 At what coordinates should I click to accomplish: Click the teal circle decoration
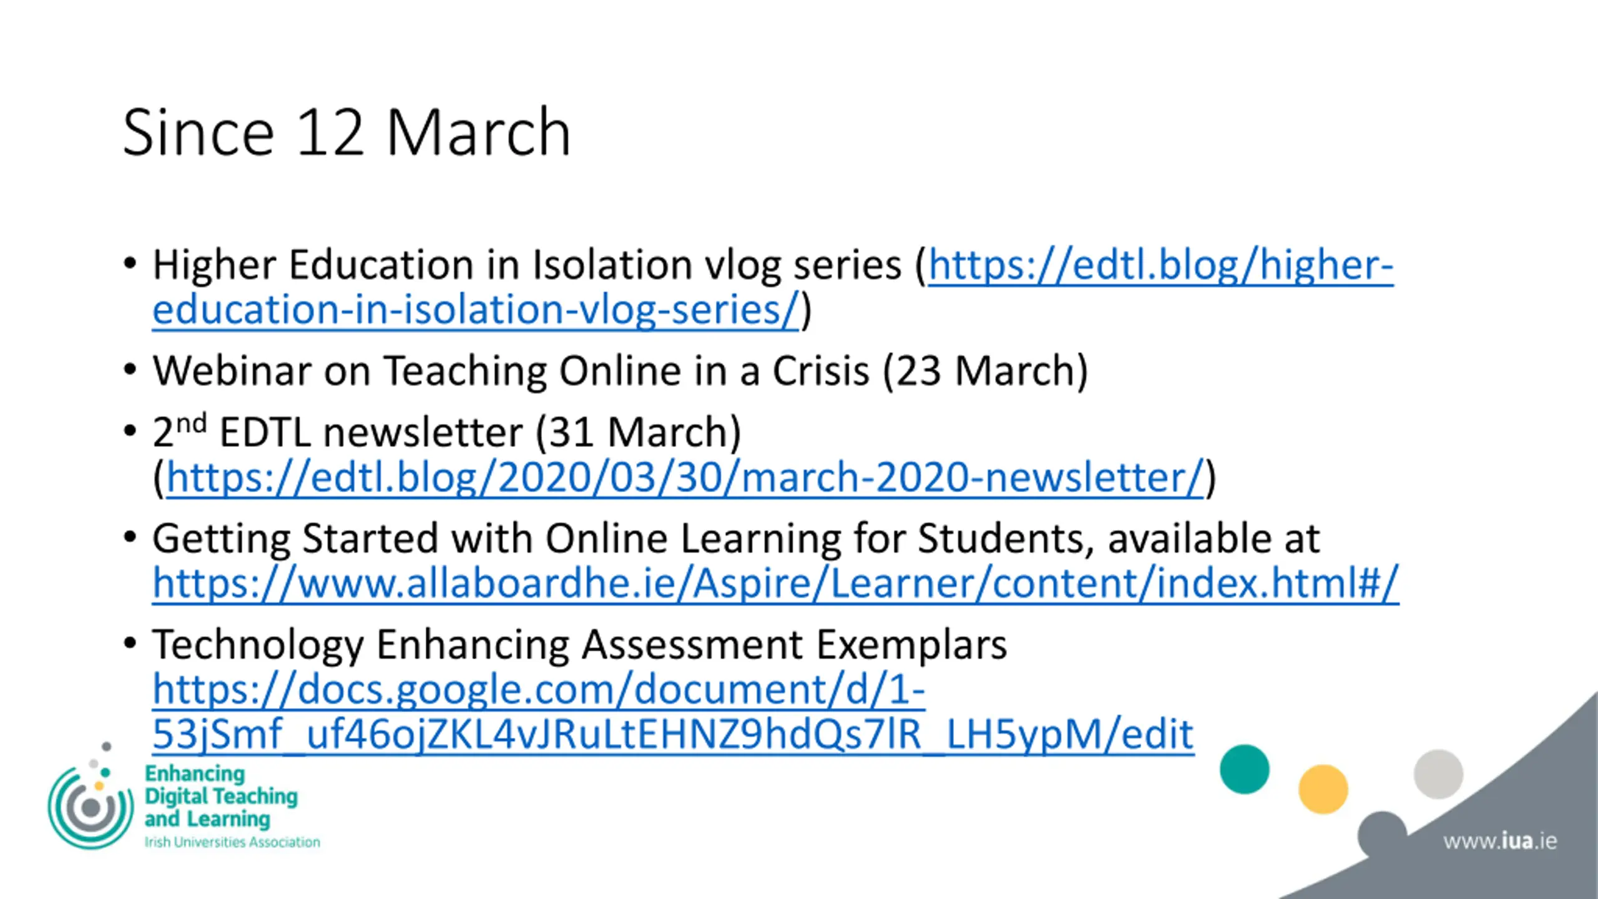point(1244,769)
